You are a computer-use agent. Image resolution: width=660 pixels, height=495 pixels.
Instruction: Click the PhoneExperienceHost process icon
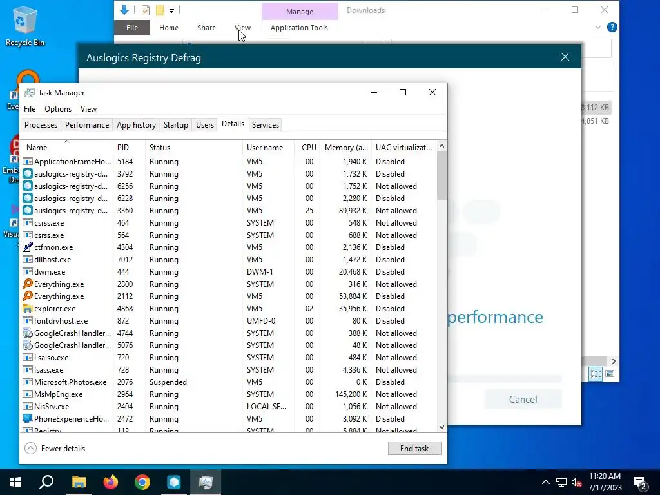tap(28, 419)
